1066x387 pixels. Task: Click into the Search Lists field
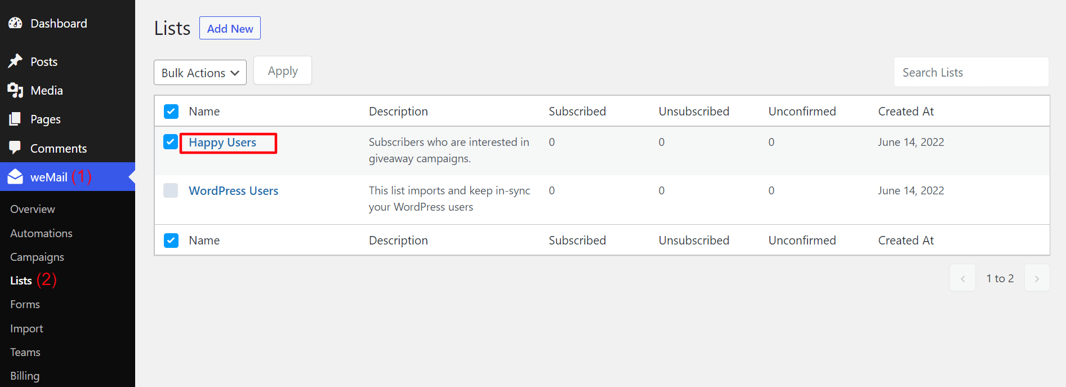(x=971, y=72)
